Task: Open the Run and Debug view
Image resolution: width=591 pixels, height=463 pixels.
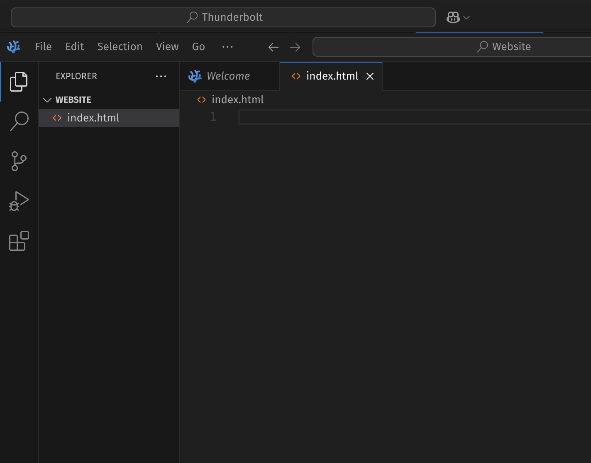Action: [x=19, y=201]
